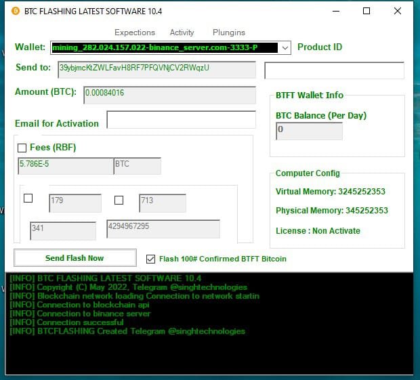Image resolution: width=420 pixels, height=380 pixels.
Task: Click the Copyright (C) May 2022 log line
Action: 129,287
